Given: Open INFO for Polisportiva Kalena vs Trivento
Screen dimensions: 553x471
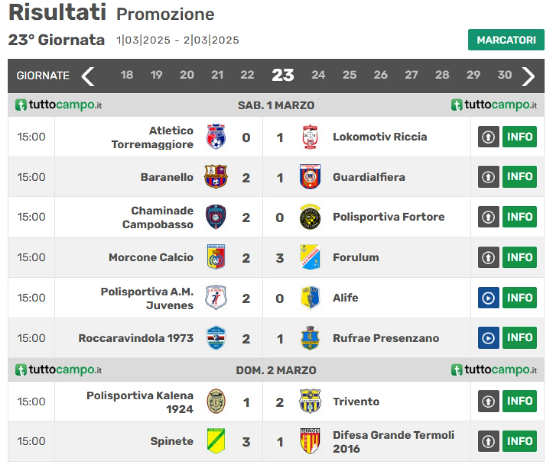Looking at the screenshot, I should coord(520,401).
